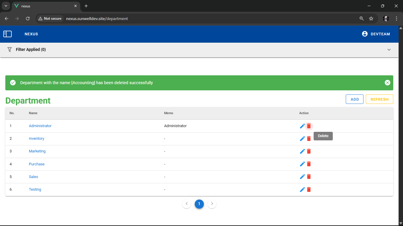Expand the Filter Applied panel chevron

coord(389,50)
